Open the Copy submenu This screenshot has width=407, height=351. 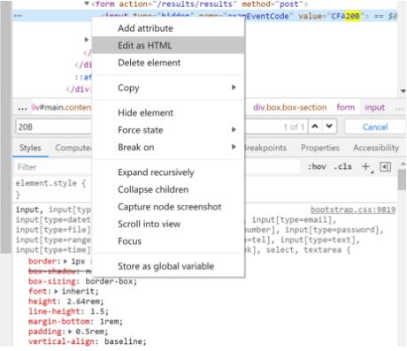(168, 88)
